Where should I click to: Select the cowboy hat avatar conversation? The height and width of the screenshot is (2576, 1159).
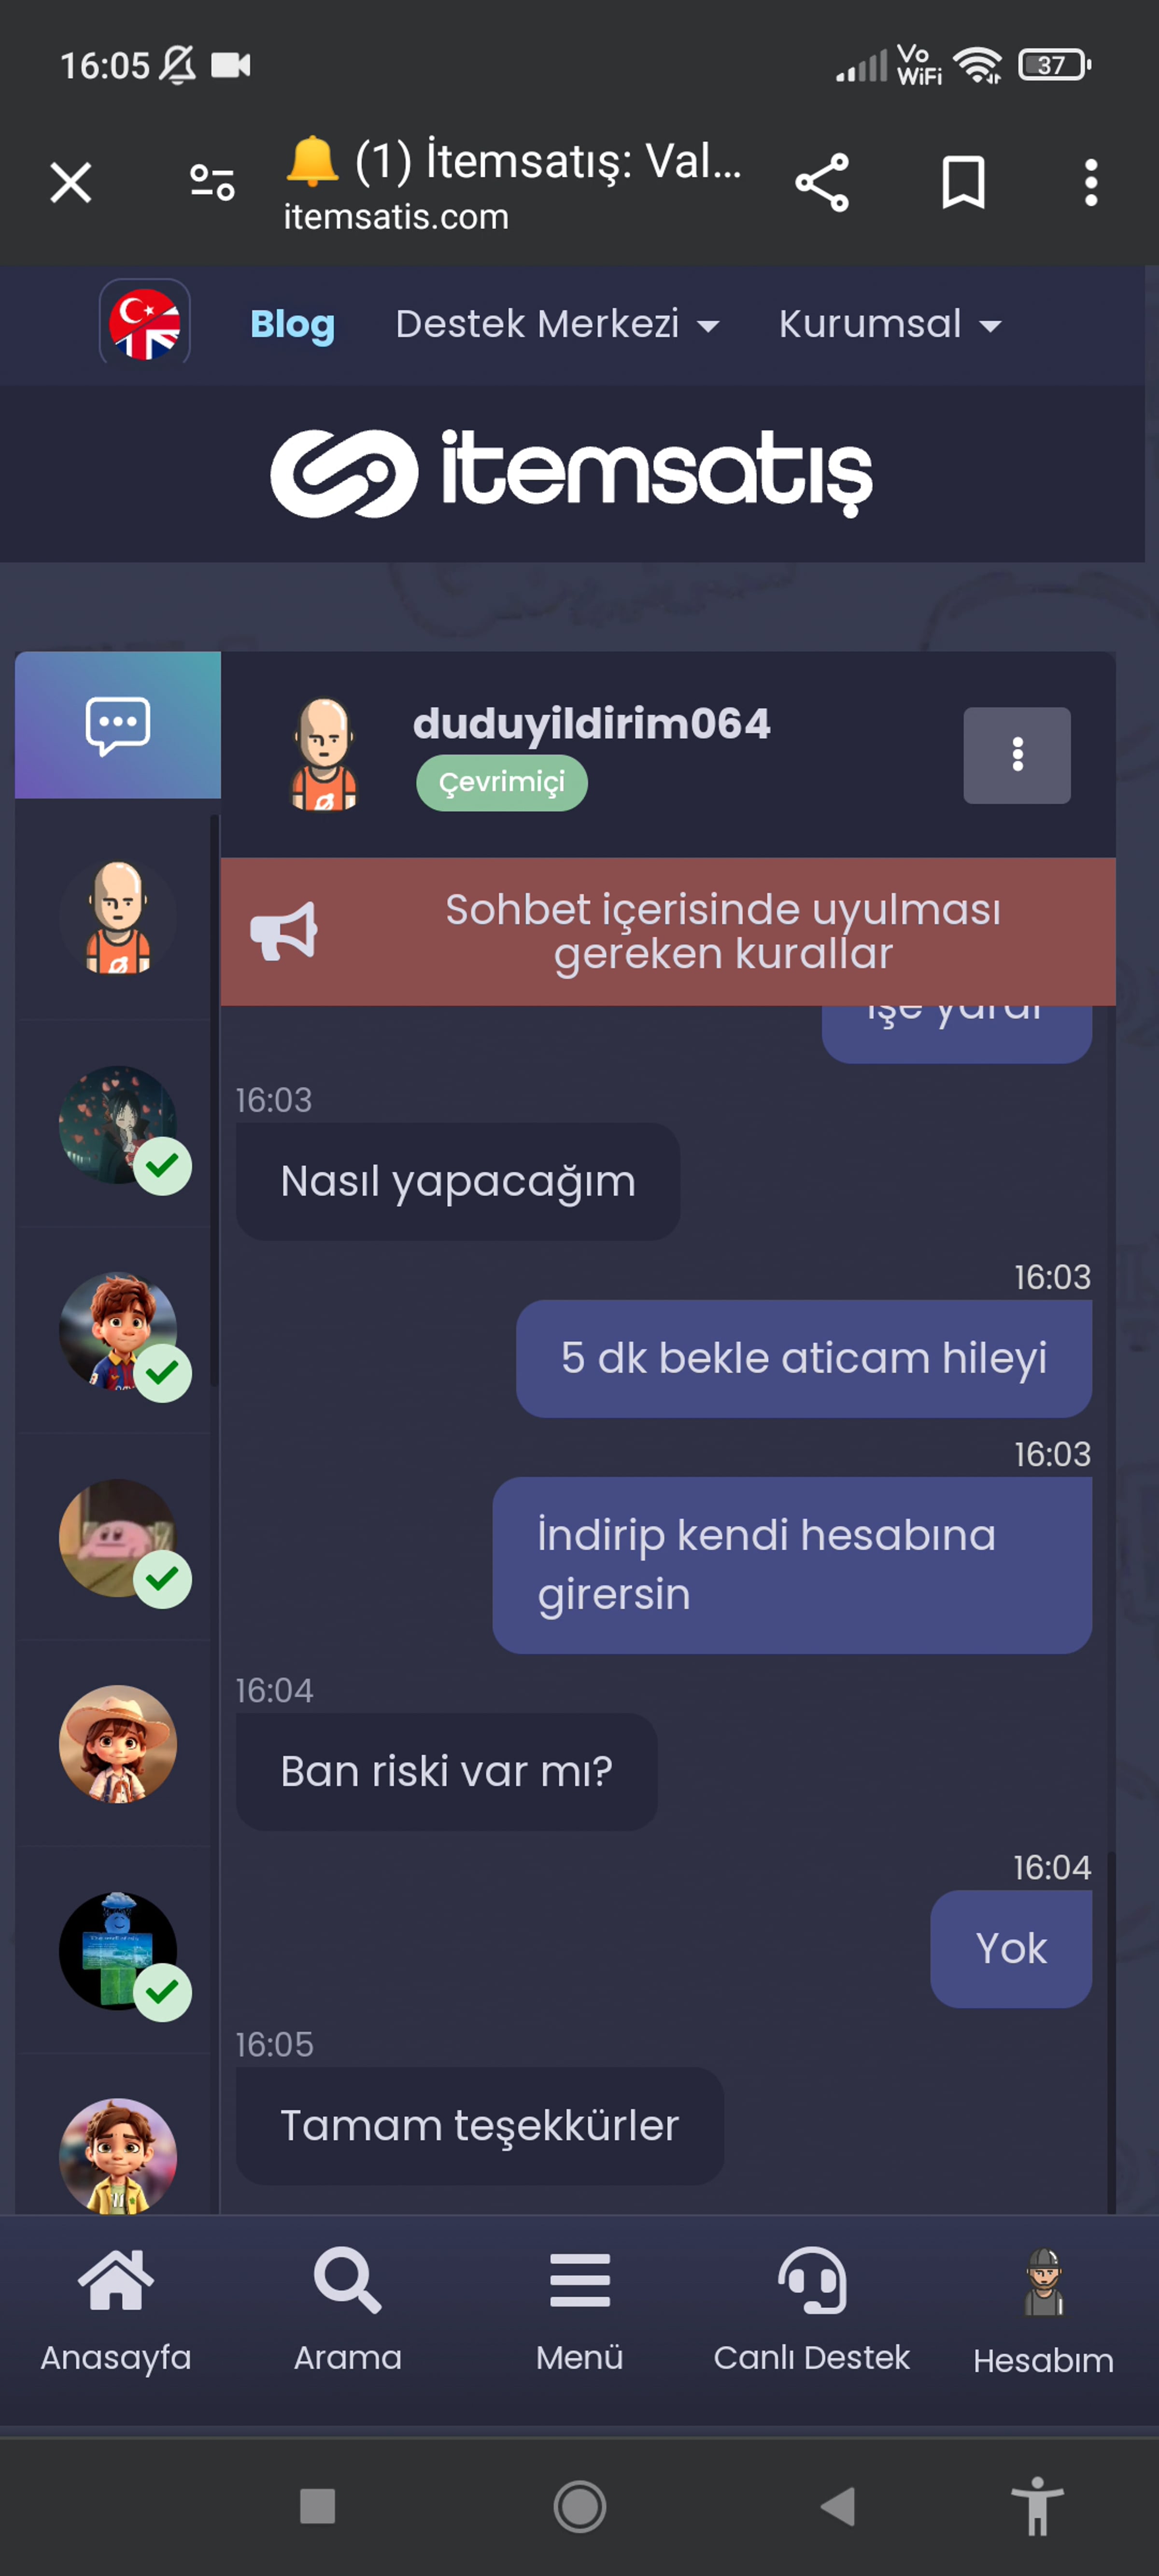[x=118, y=1744]
